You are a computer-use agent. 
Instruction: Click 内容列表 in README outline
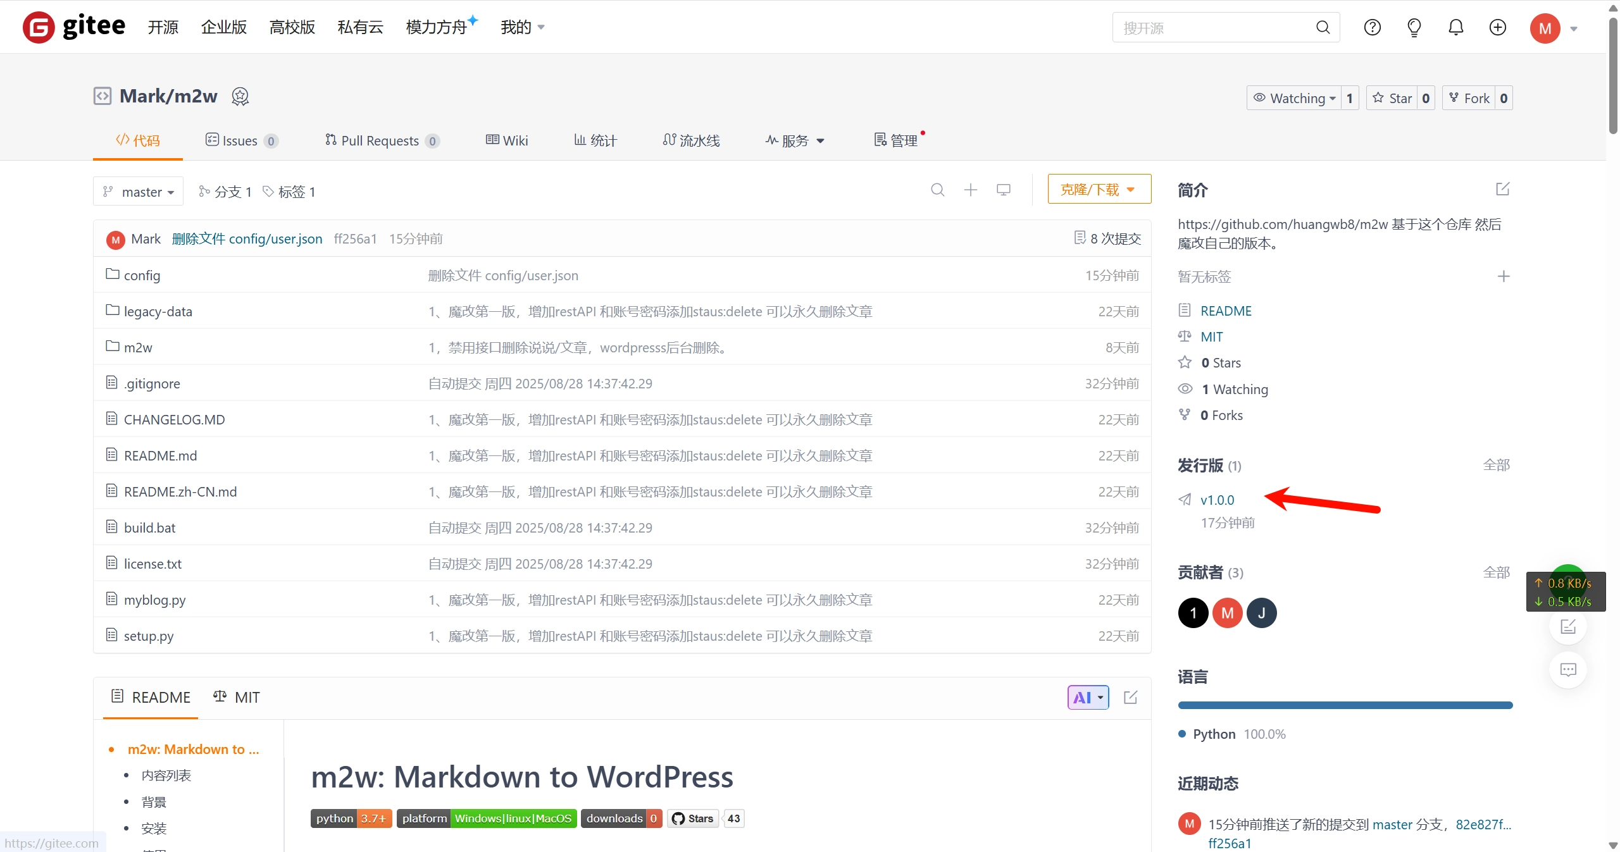(x=166, y=775)
